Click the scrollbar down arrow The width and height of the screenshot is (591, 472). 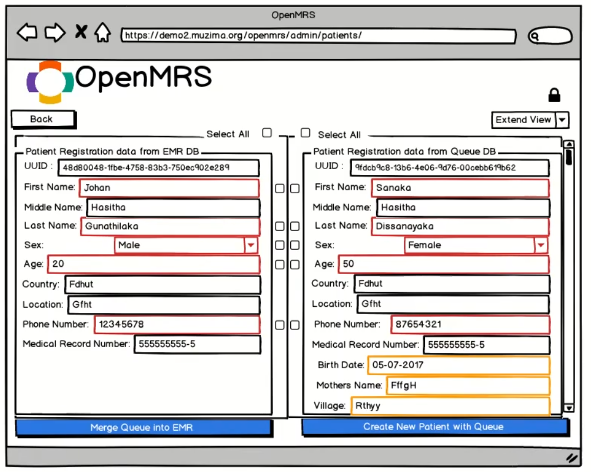tap(569, 408)
